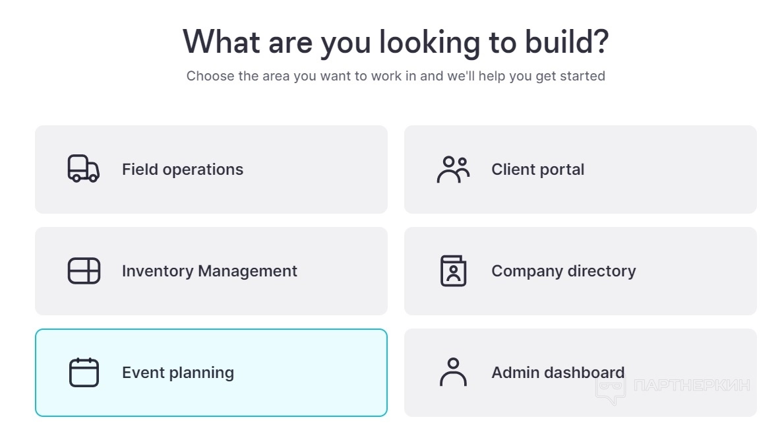
Task: Click the Admin dashboard person icon
Action: coord(453,373)
